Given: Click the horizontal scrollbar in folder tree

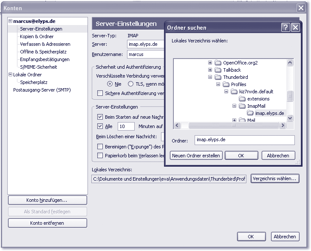Looking at the screenshot, I should (229, 126).
